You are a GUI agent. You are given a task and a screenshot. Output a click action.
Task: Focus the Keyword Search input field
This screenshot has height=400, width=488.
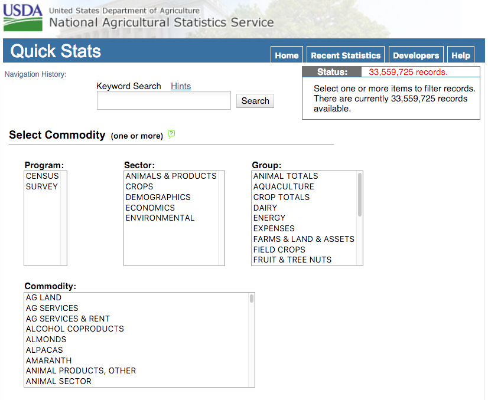pos(164,100)
